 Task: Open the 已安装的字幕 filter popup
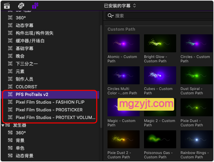pyautogui.click(x=120, y=6)
